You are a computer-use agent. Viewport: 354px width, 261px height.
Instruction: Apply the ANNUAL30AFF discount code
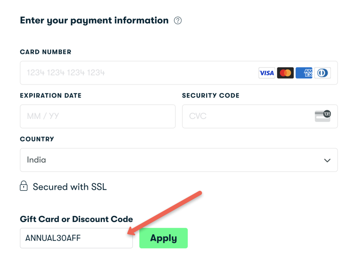[164, 238]
